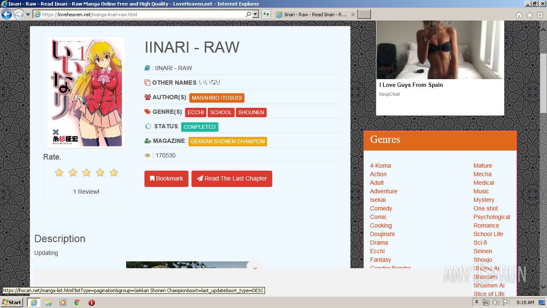Expand the address bar autocomplete dropdown
The height and width of the screenshot is (308, 547).
[256, 14]
